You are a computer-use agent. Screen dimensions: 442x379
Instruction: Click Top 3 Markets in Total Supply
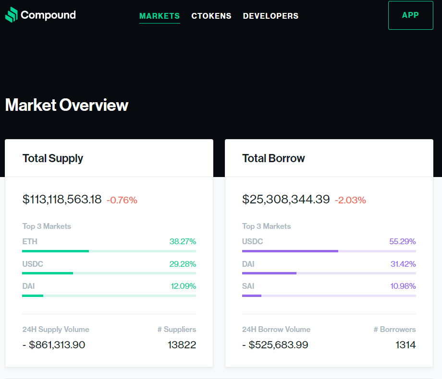click(x=47, y=226)
